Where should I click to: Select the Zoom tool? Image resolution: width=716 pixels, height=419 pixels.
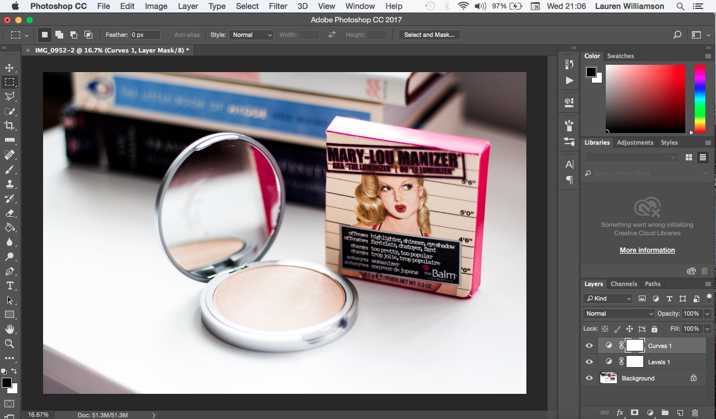(x=10, y=344)
